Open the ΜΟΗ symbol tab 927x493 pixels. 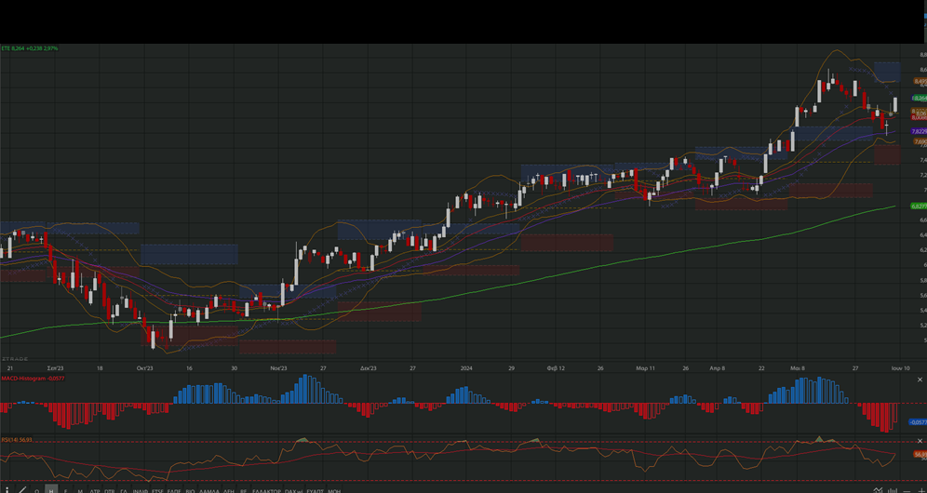tap(334, 490)
